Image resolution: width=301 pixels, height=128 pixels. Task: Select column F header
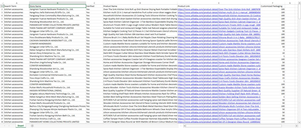273,3
